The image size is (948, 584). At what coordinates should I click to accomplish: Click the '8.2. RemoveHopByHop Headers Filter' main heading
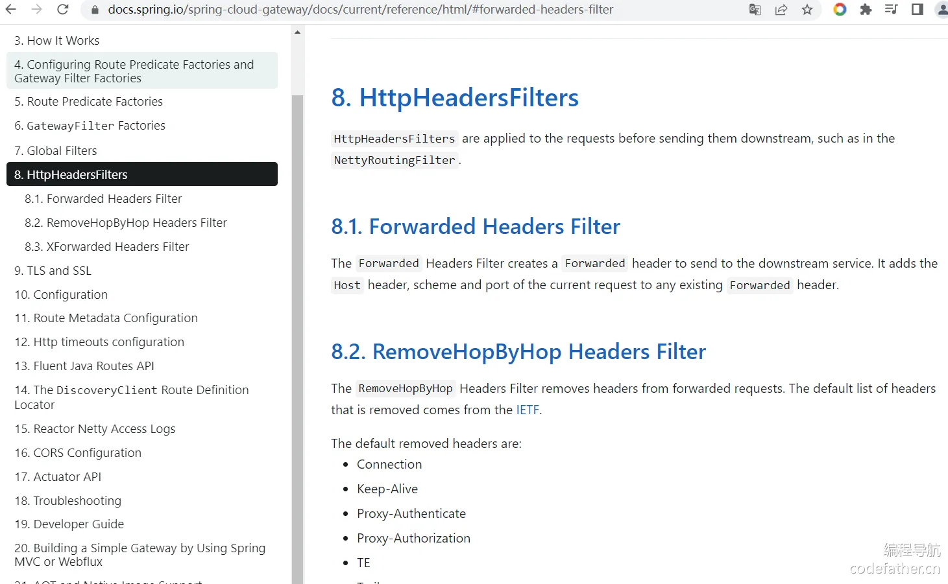click(518, 352)
